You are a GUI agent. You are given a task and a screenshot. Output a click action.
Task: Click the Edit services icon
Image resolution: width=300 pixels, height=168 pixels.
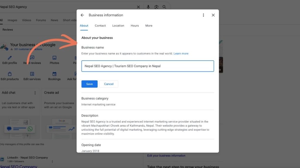point(32,74)
